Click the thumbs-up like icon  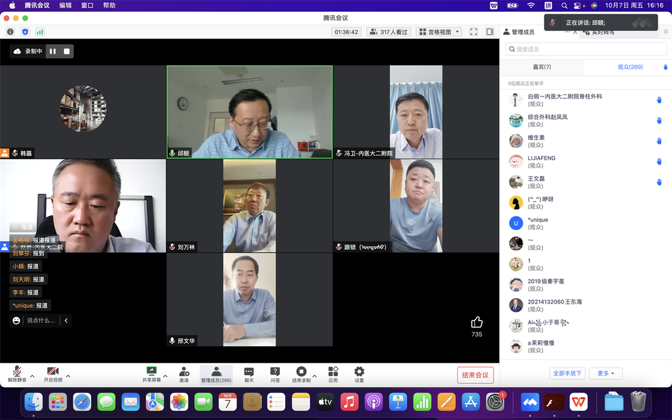[x=477, y=322]
